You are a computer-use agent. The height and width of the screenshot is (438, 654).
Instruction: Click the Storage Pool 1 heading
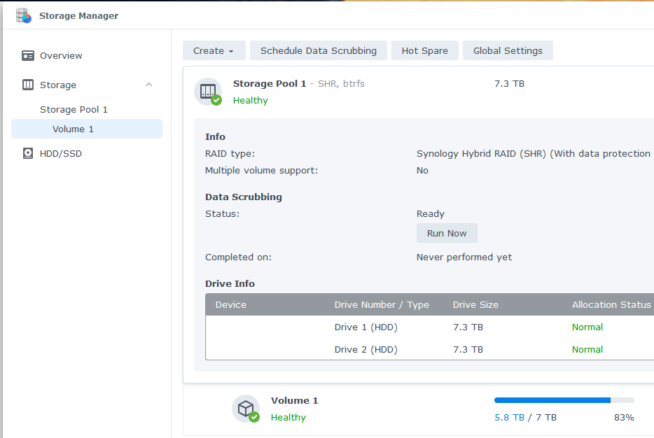click(x=270, y=83)
